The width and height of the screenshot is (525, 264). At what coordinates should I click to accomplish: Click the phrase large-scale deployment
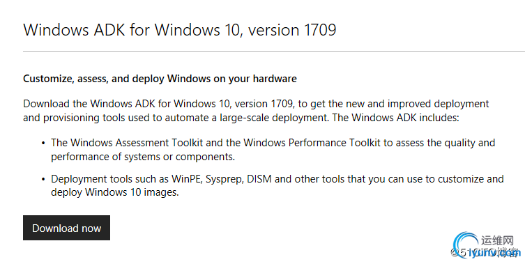[x=273, y=118]
